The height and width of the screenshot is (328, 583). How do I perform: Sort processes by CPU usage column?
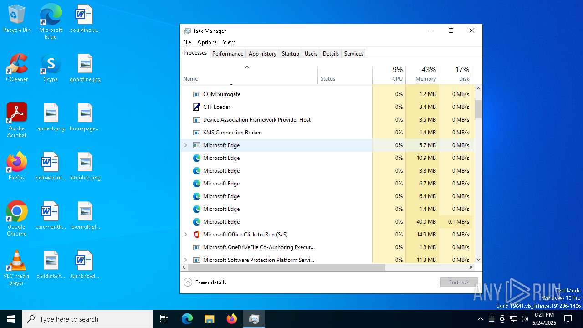click(x=389, y=75)
